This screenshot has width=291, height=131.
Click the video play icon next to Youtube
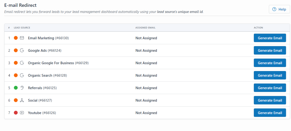(x=22, y=113)
